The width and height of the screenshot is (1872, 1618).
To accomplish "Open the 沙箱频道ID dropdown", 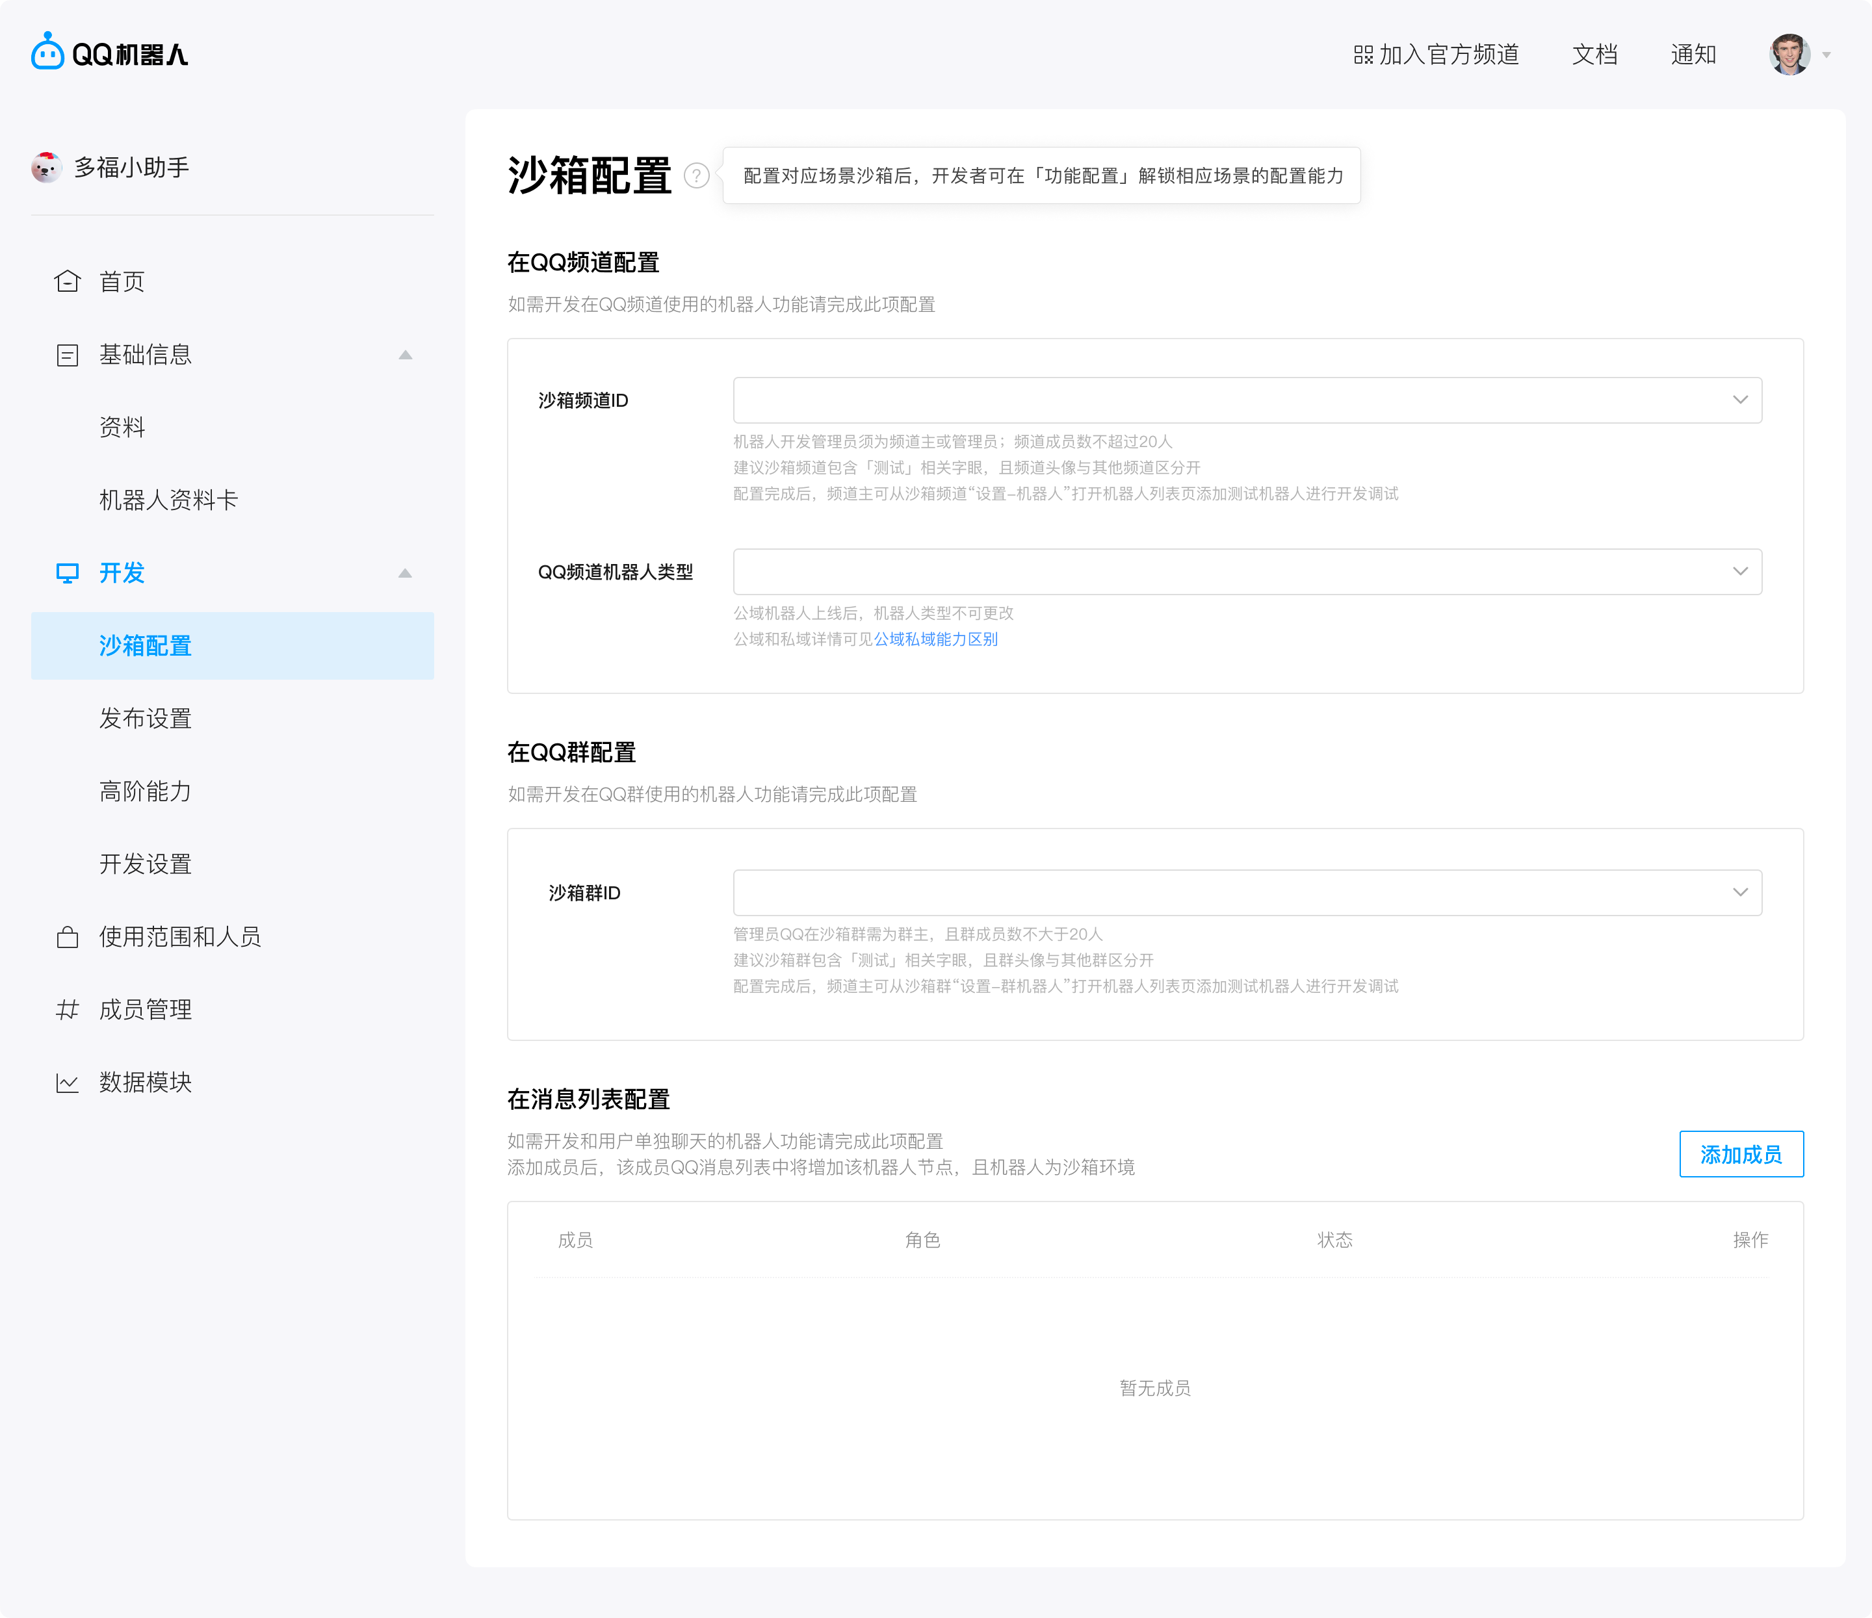I will 1739,400.
